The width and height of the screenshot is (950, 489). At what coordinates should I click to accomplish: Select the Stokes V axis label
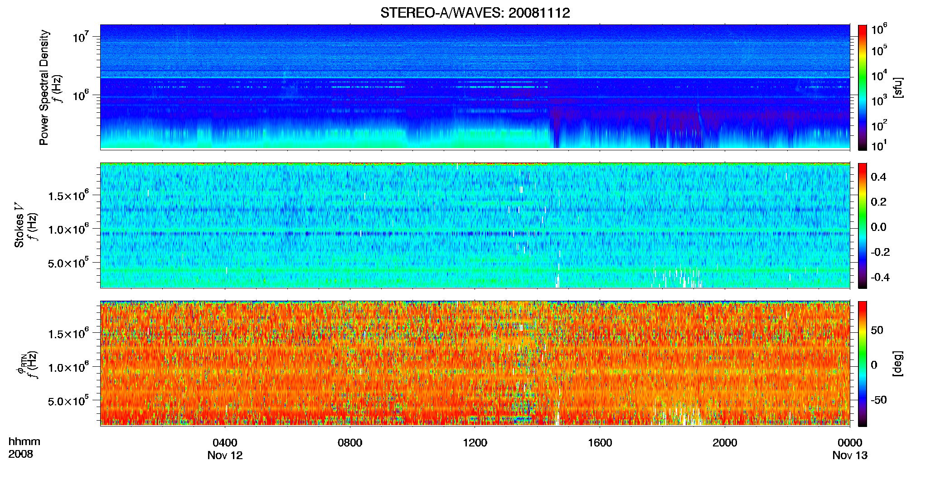[19, 225]
